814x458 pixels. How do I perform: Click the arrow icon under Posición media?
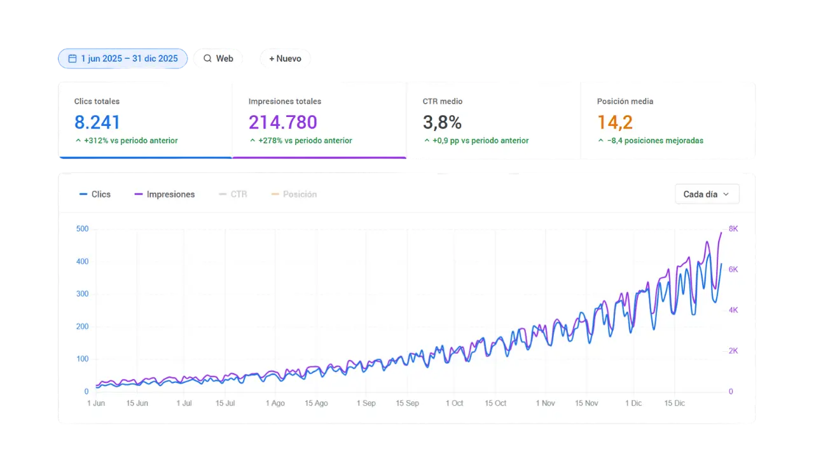tap(600, 141)
